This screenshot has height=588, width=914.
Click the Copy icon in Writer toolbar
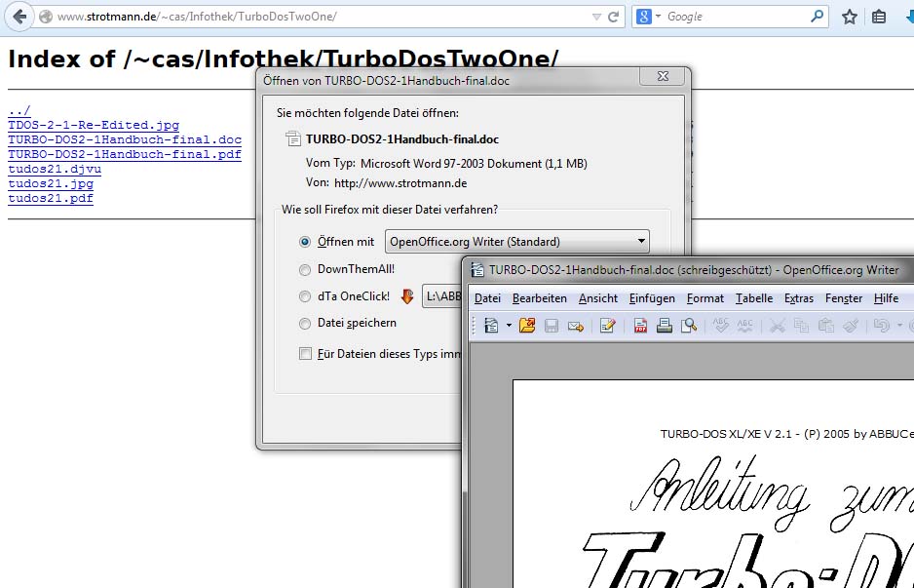(x=802, y=325)
